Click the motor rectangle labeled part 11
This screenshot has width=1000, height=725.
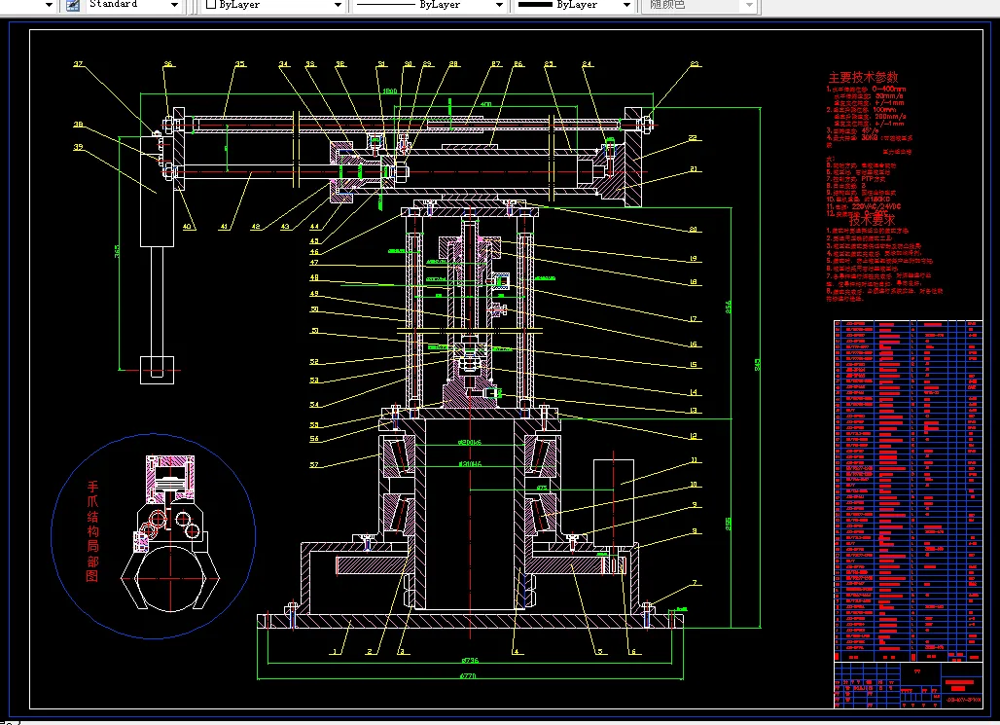point(614,502)
